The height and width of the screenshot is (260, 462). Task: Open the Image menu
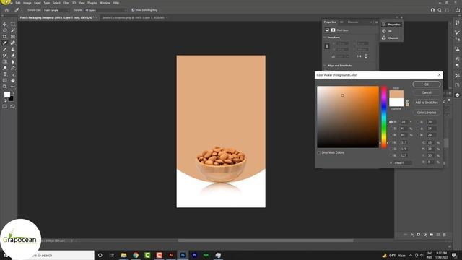click(27, 3)
